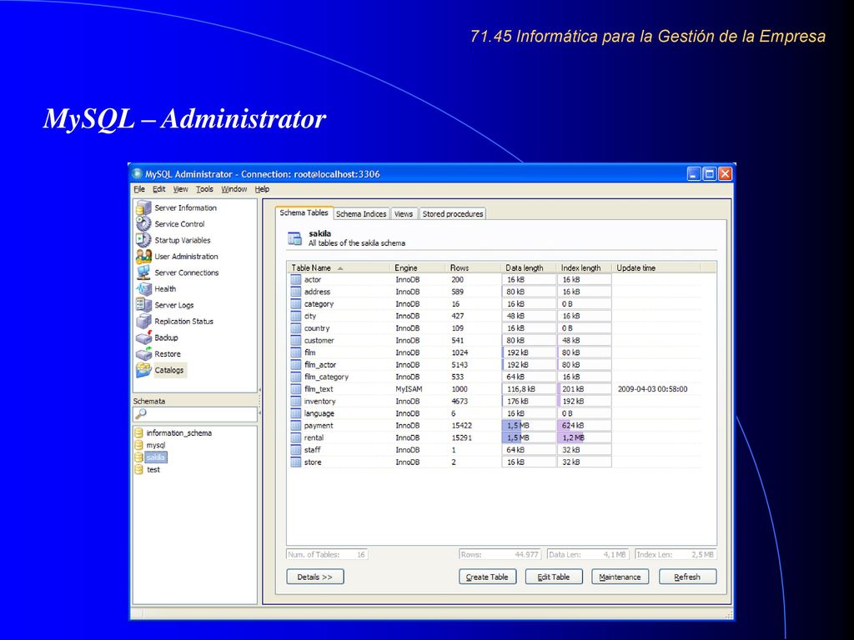This screenshot has height=640, width=854.
Task: Switch to the Views tab
Action: pyautogui.click(x=404, y=214)
